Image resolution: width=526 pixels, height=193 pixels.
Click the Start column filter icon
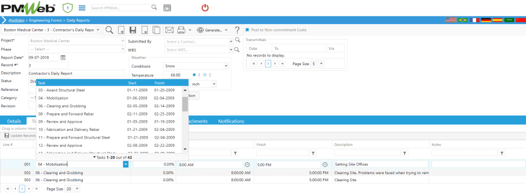coord(235,153)
